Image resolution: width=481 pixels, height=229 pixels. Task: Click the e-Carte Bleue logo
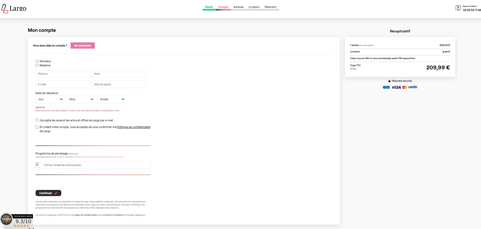coord(413,87)
